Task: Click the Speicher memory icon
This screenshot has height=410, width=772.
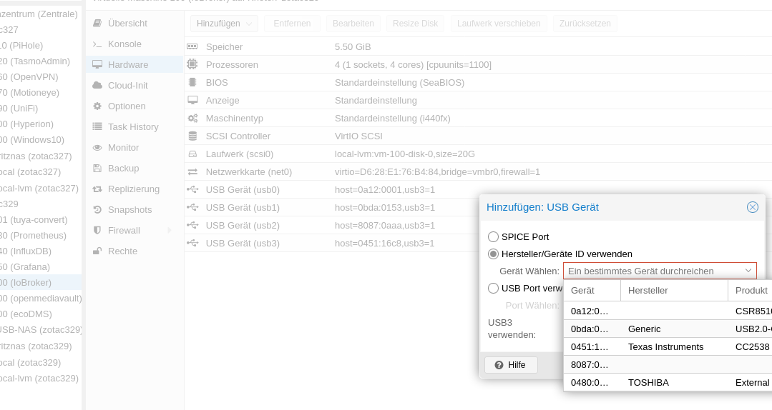Action: pyautogui.click(x=192, y=46)
